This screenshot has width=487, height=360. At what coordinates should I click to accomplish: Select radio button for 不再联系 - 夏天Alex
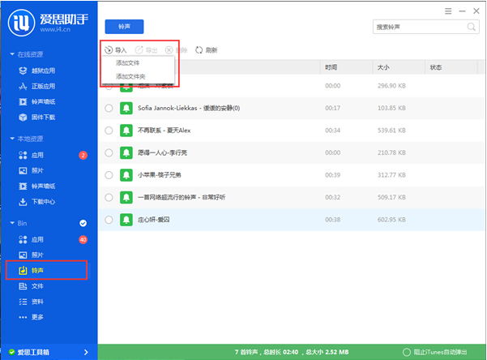109,130
